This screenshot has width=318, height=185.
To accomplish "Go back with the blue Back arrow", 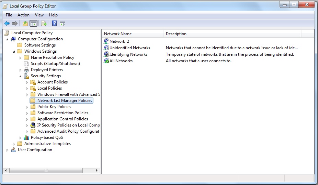I will click(x=7, y=24).
